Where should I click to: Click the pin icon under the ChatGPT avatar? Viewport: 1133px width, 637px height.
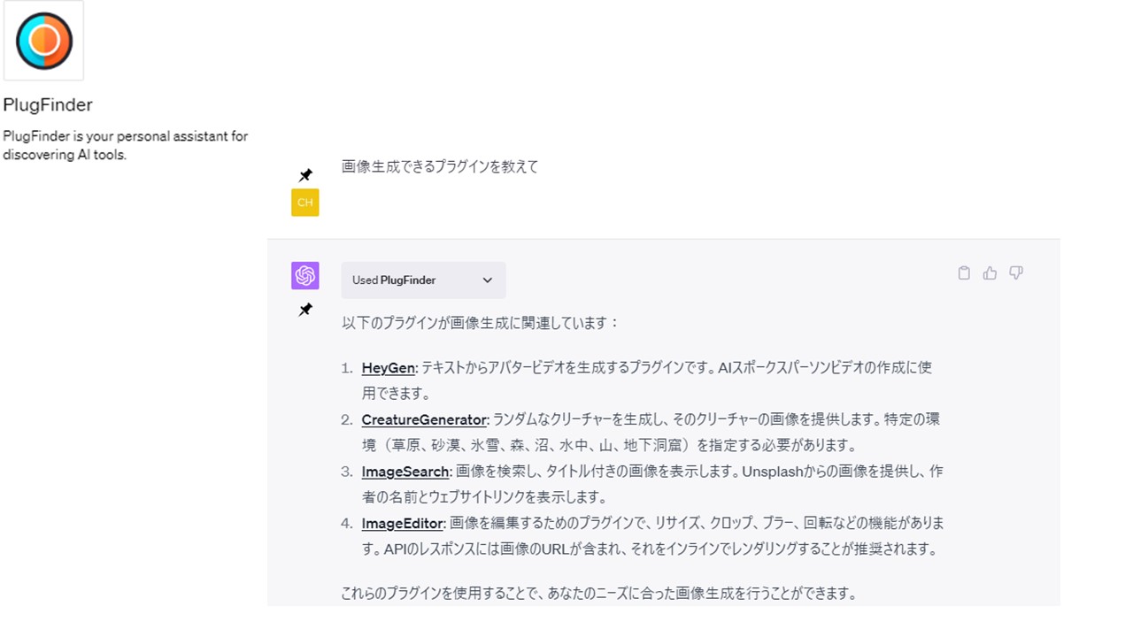point(305,310)
